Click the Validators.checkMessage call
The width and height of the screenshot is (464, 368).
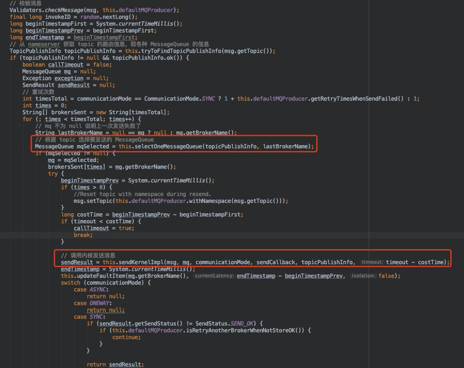tap(95, 10)
